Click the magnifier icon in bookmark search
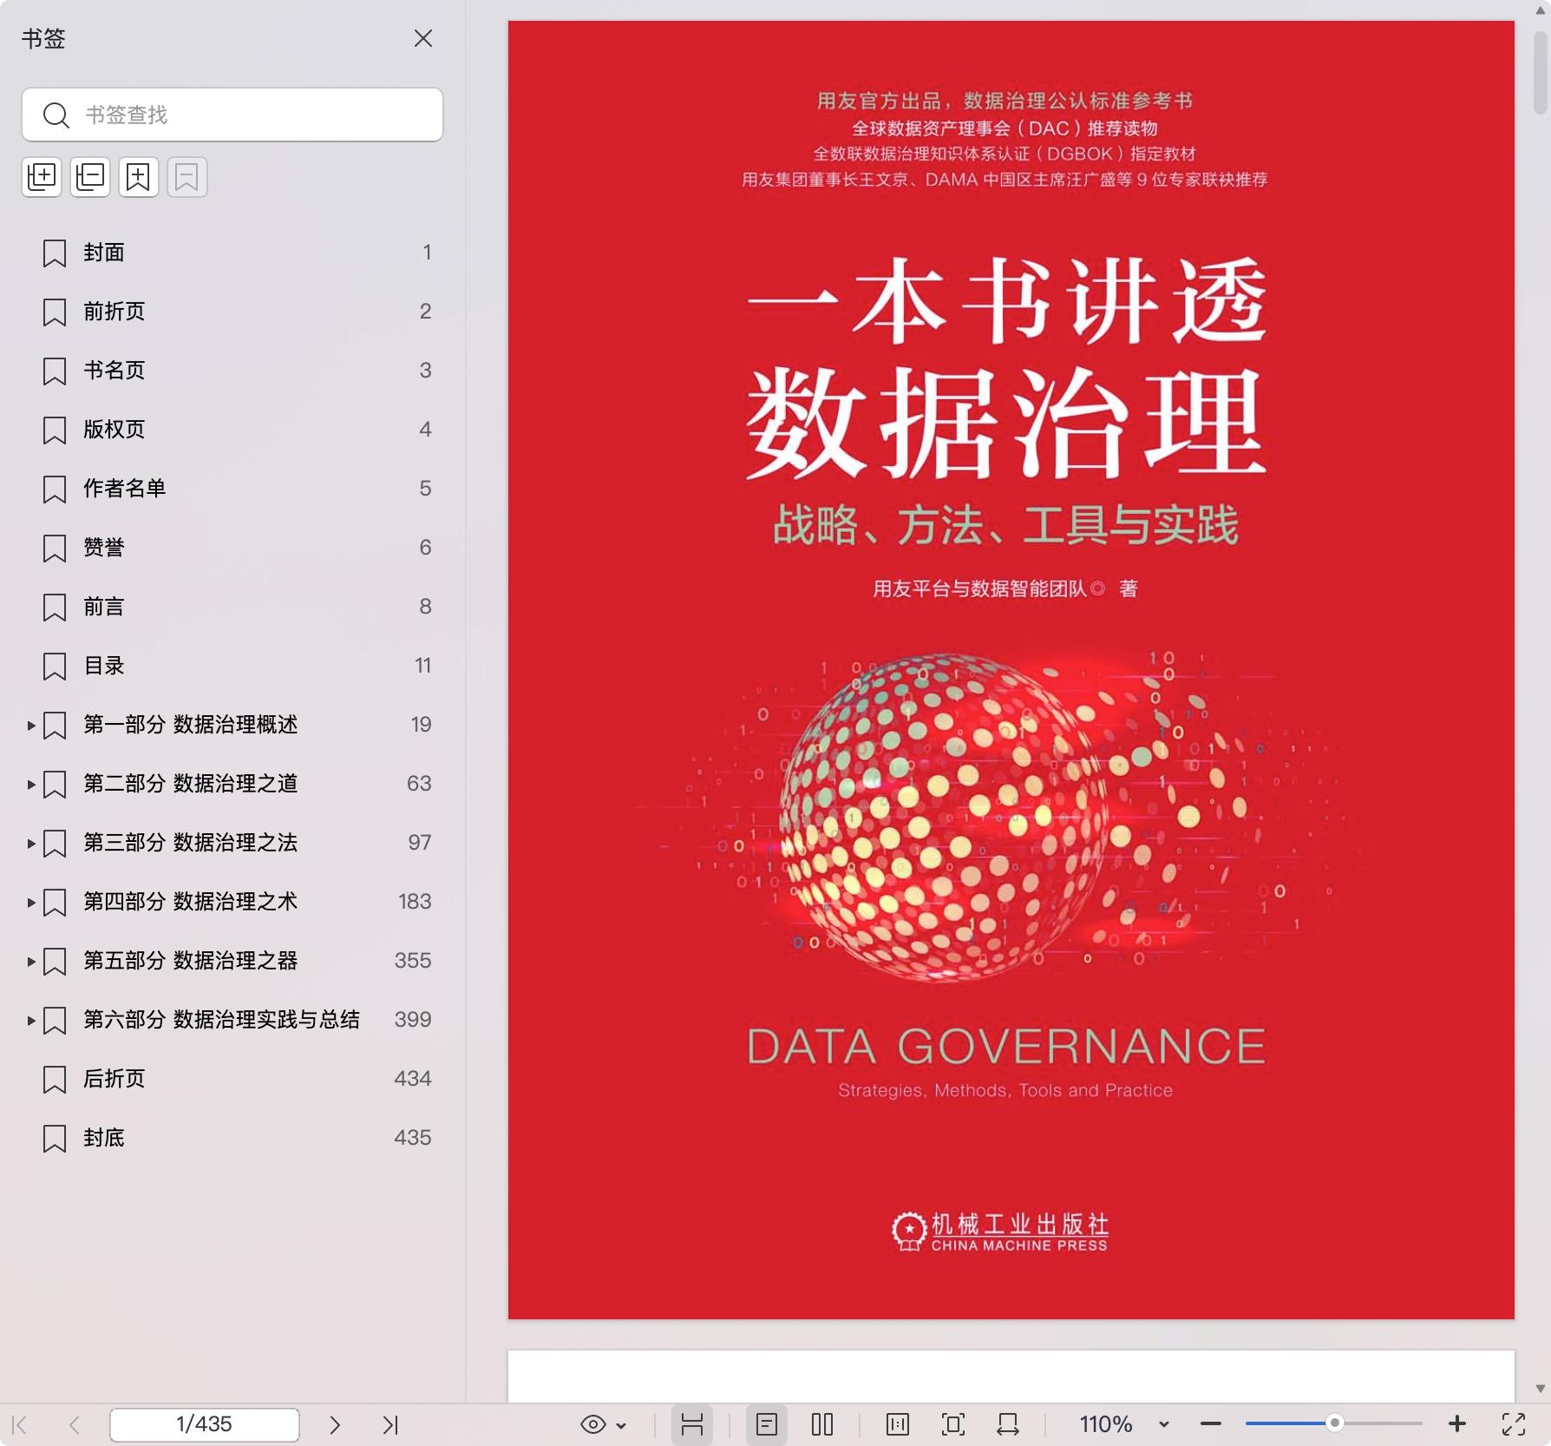The height and width of the screenshot is (1446, 1551). pyautogui.click(x=56, y=115)
